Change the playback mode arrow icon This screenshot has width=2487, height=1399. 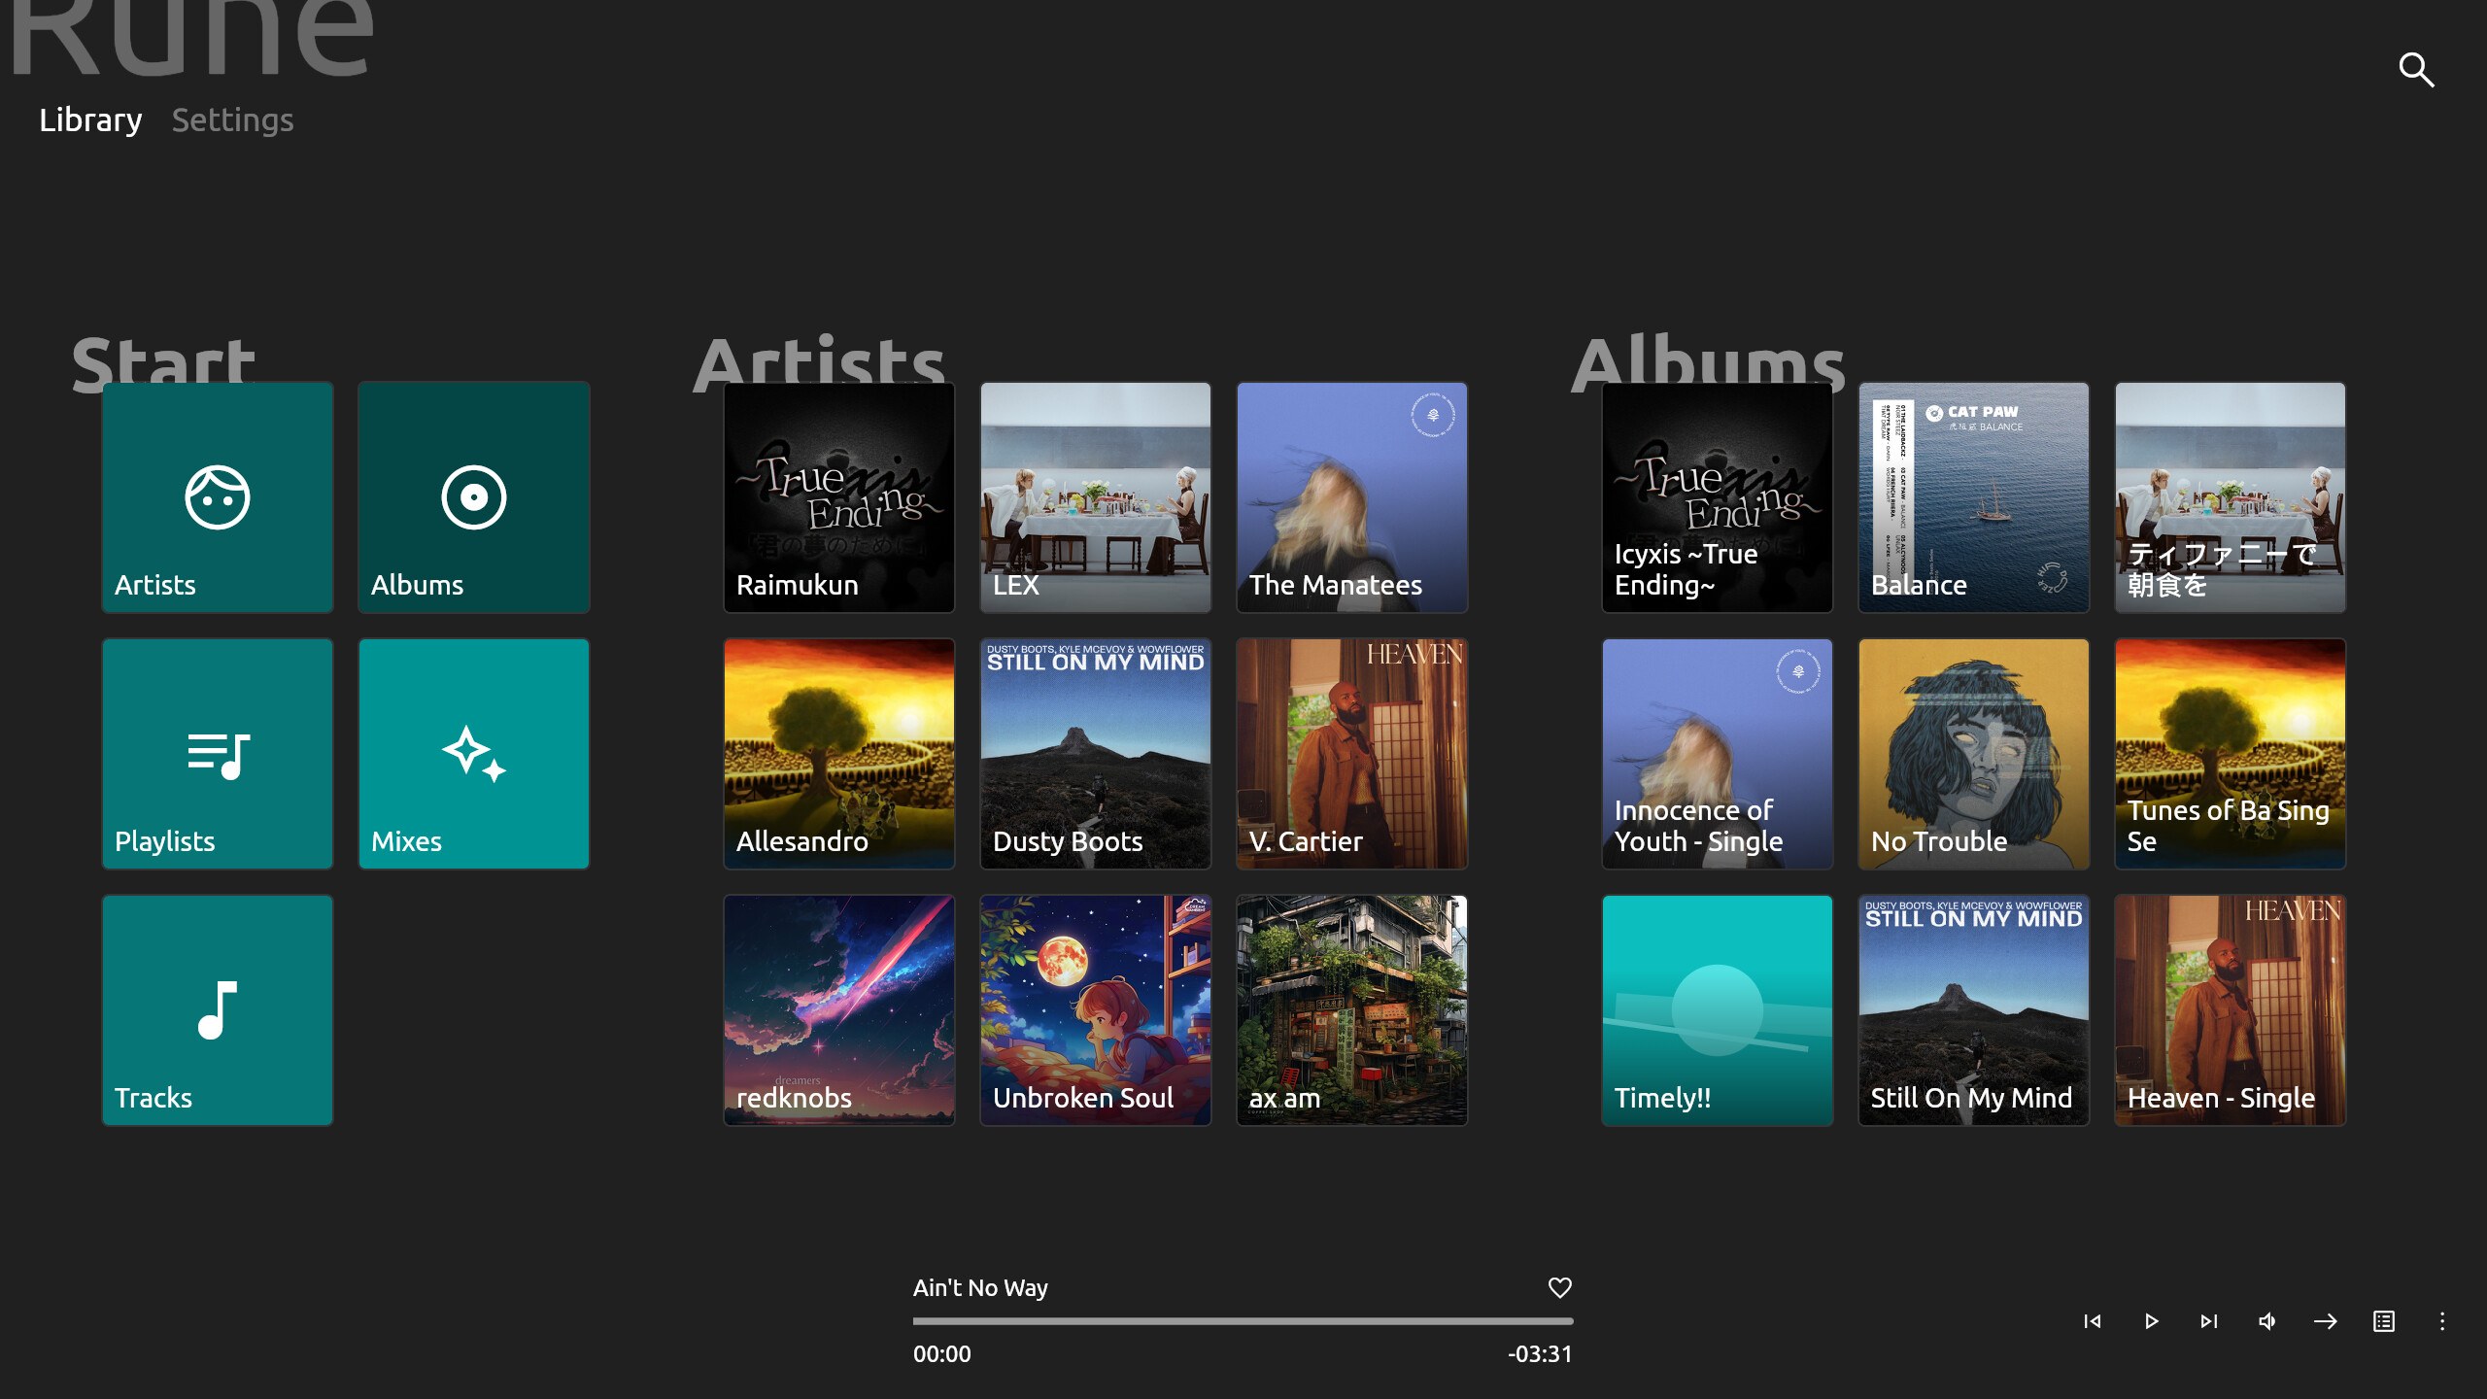[2325, 1321]
